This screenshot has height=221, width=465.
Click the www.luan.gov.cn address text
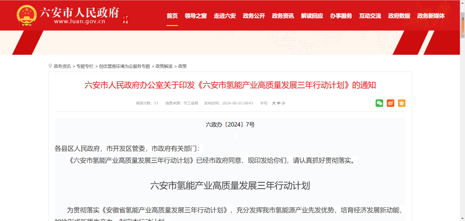click(x=80, y=22)
